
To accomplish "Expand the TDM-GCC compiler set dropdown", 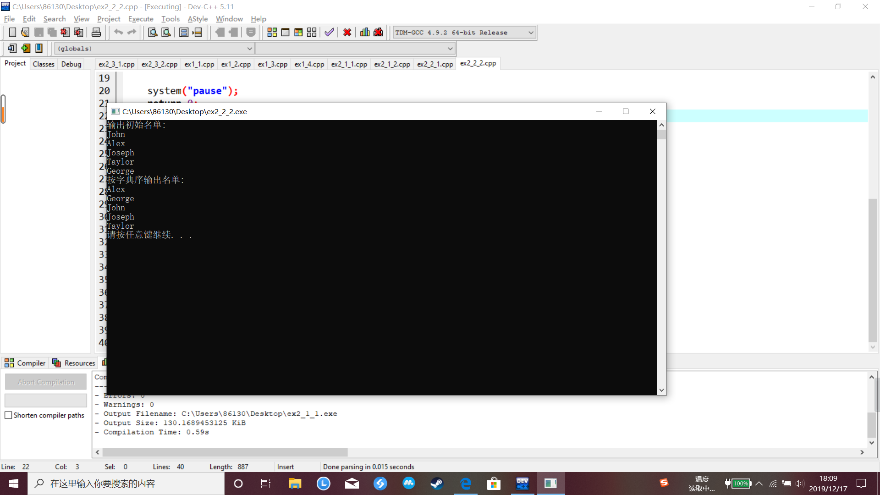I will (x=530, y=33).
